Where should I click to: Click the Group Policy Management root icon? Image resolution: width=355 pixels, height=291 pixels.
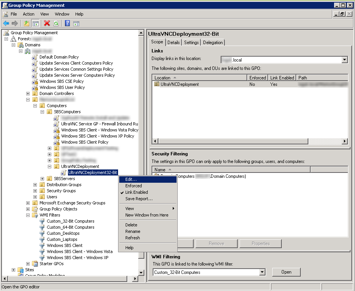click(x=6, y=33)
